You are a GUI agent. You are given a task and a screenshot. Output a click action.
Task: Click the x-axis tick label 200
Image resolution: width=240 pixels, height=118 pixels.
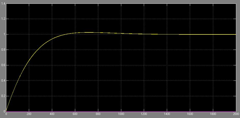tap(29, 114)
